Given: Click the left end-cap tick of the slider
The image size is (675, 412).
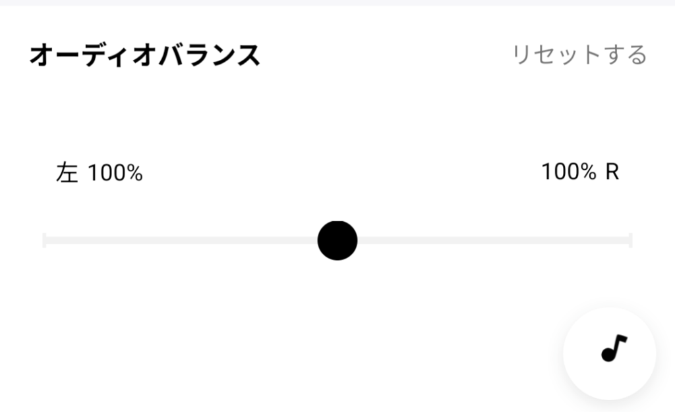Looking at the screenshot, I should pos(44,240).
